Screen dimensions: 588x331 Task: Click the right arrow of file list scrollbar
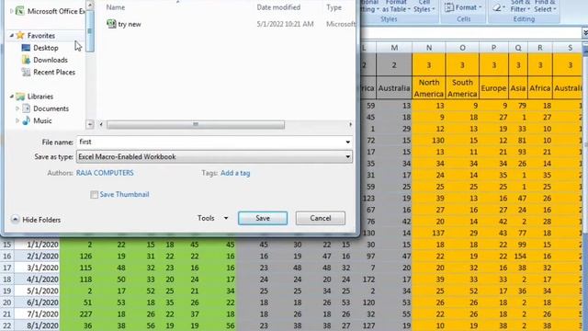tap(350, 124)
